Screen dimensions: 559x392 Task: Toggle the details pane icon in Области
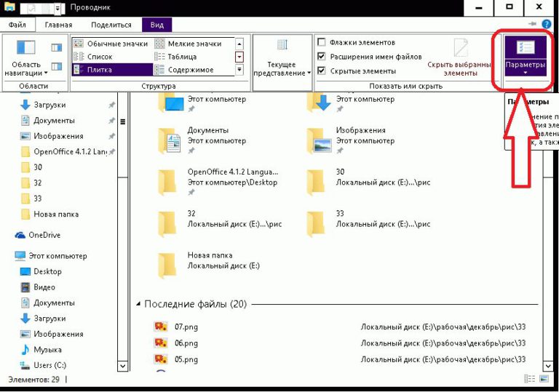point(56,66)
